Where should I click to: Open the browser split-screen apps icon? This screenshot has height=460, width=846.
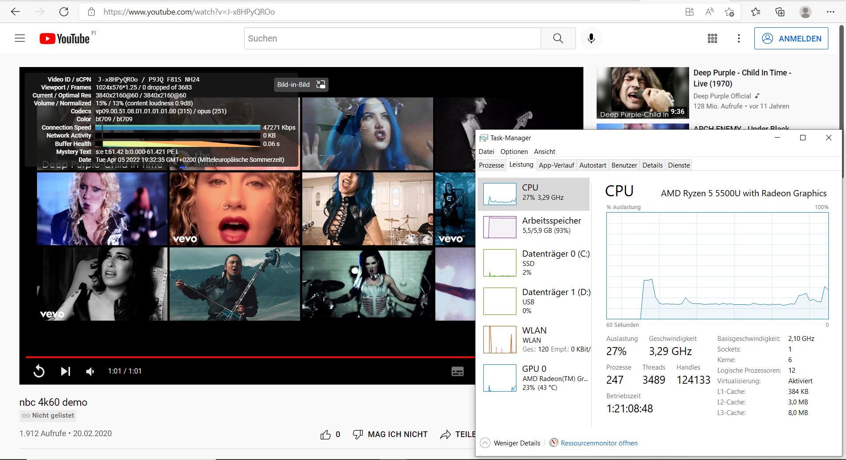click(690, 12)
